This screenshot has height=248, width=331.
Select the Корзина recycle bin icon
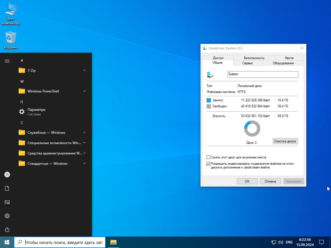pyautogui.click(x=11, y=40)
